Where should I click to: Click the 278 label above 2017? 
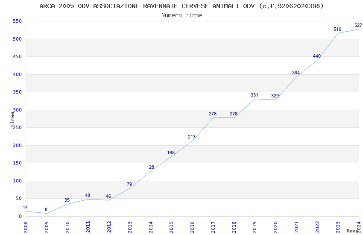[x=213, y=114]
